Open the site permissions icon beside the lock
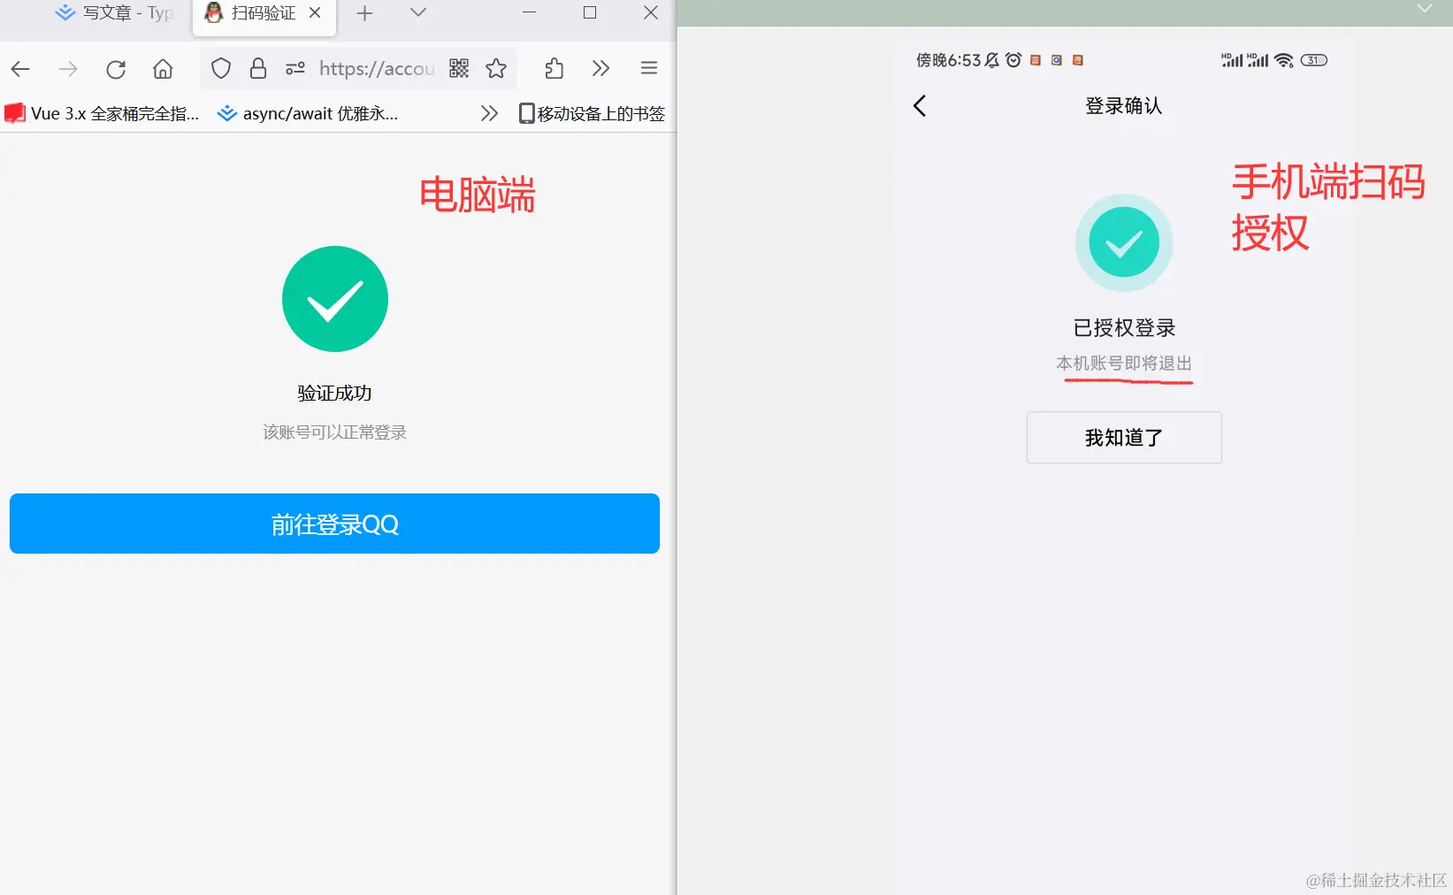 (294, 68)
